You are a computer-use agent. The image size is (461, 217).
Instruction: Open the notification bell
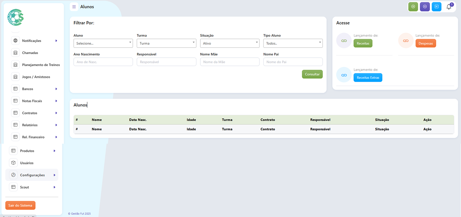449,7
